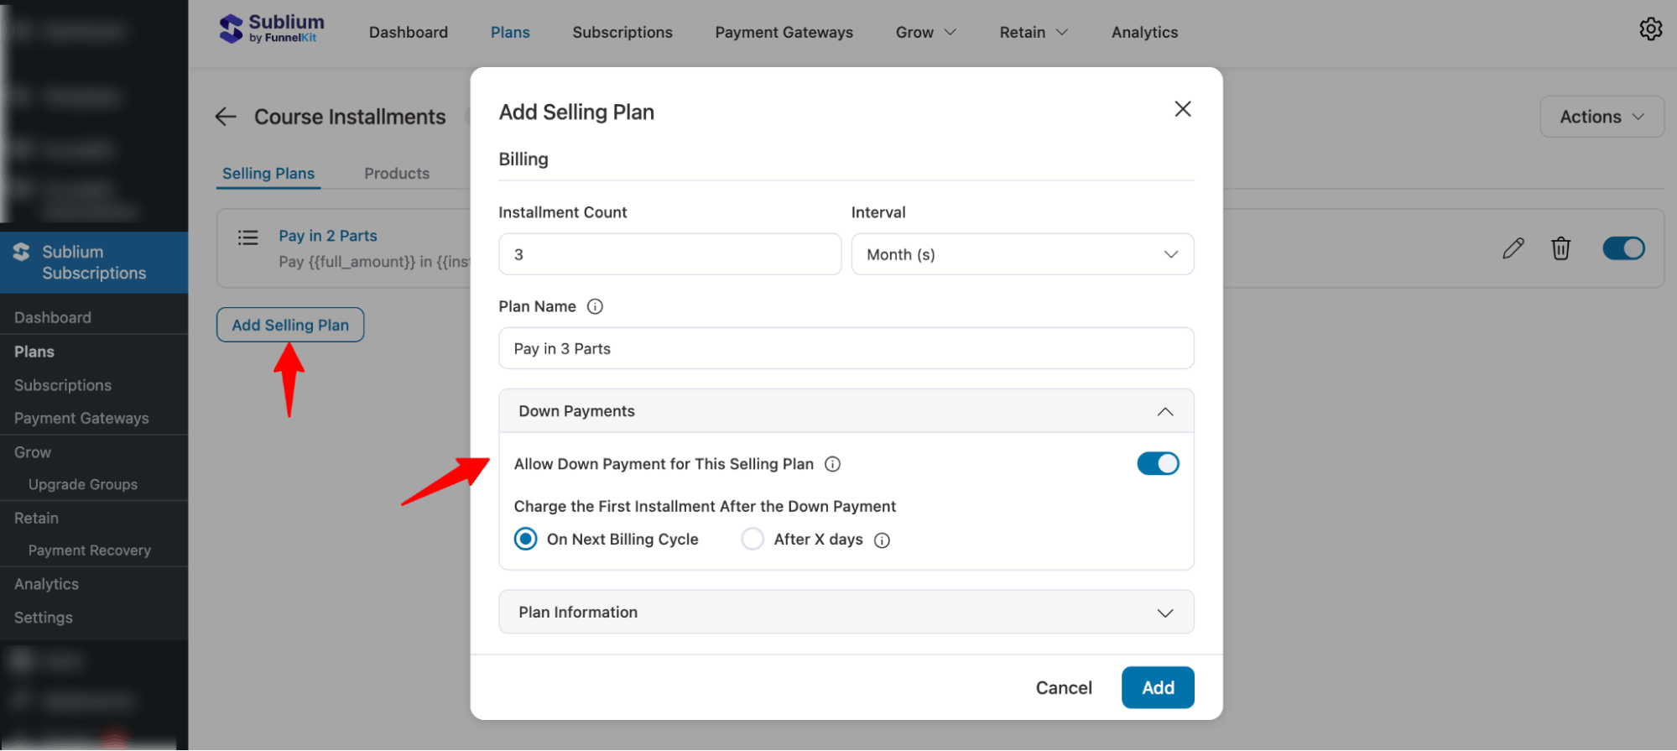The image size is (1677, 751).
Task: Click the info icon beside Allow Down Payment
Action: coord(833,463)
